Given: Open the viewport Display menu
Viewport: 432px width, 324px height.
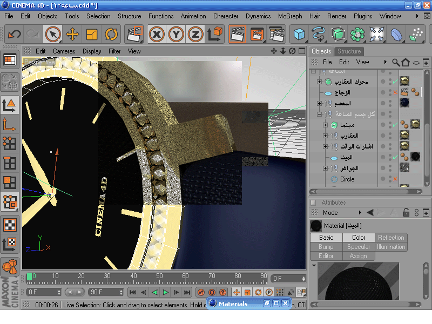Looking at the screenshot, I should [x=92, y=51].
